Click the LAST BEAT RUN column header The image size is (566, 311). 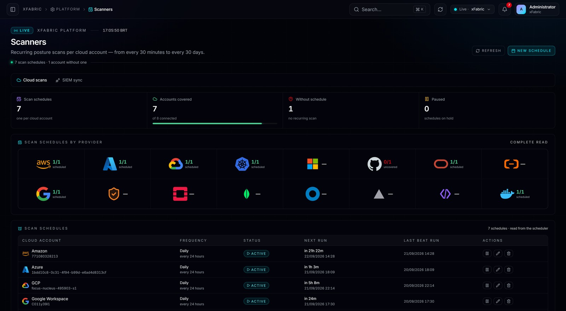pos(421,241)
